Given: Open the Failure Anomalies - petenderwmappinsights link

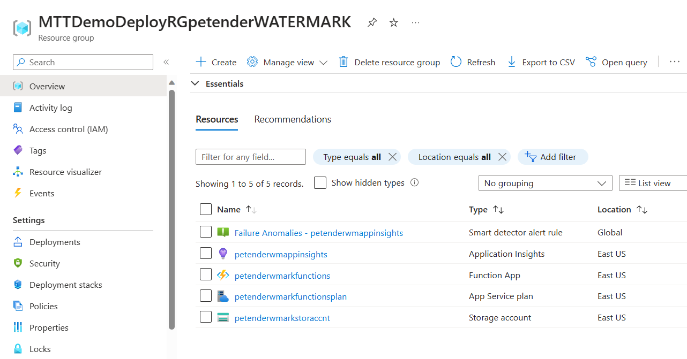Looking at the screenshot, I should 319,233.
